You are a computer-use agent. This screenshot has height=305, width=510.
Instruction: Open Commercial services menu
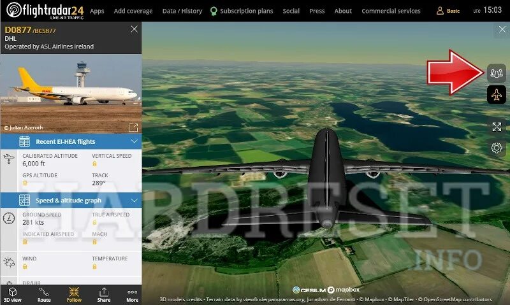click(x=391, y=11)
